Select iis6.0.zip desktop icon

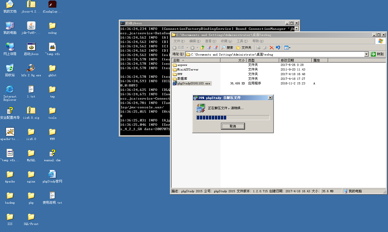coord(31,113)
